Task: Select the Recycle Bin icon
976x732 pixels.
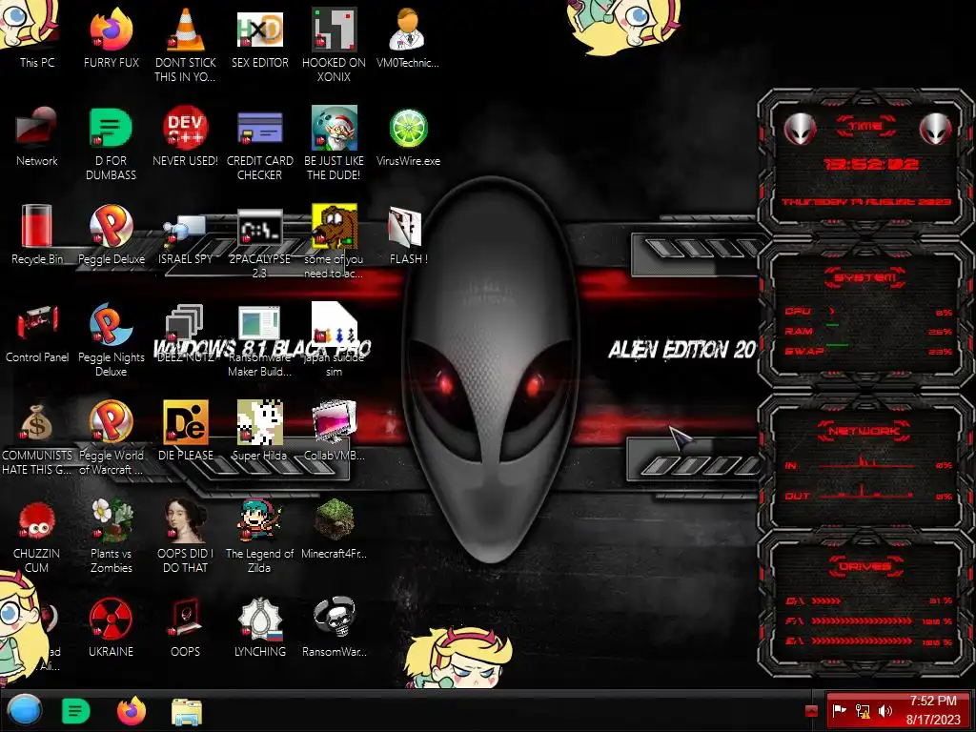Action: click(37, 234)
